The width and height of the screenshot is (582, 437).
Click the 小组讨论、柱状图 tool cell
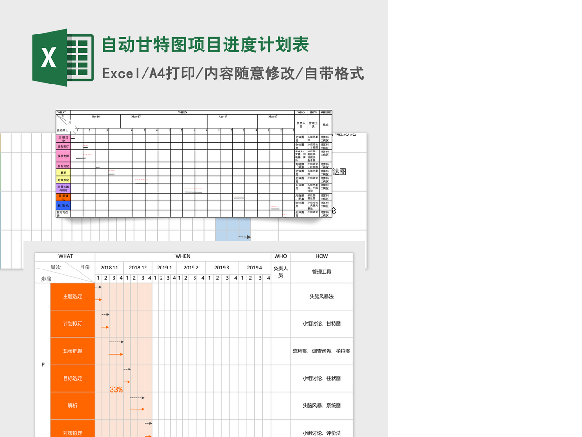click(322, 378)
